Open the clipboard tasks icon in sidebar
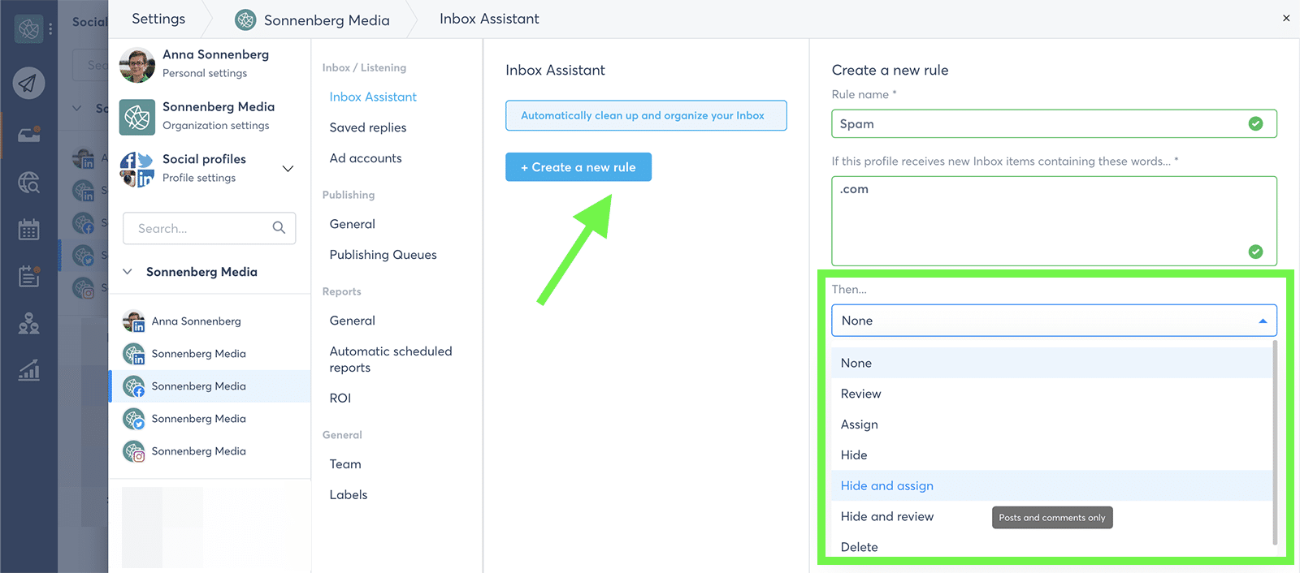 (x=29, y=277)
